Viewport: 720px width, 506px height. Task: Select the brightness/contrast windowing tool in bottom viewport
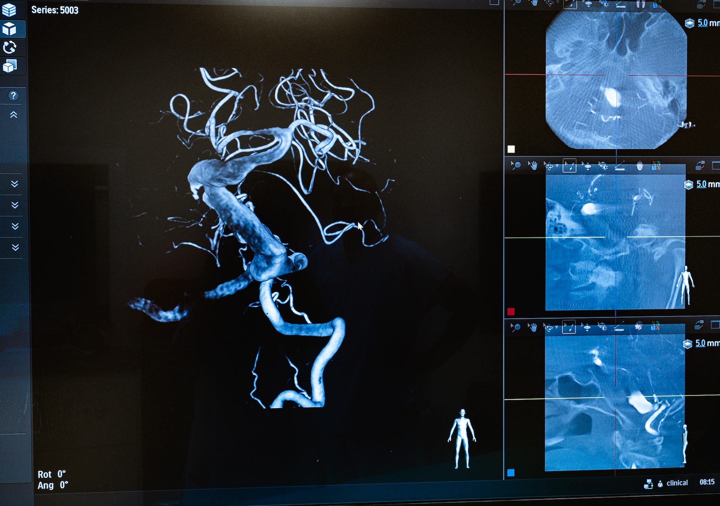coord(603,327)
